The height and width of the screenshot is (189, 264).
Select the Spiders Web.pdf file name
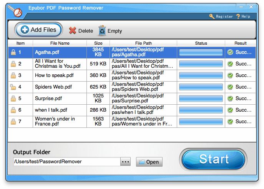(53, 87)
